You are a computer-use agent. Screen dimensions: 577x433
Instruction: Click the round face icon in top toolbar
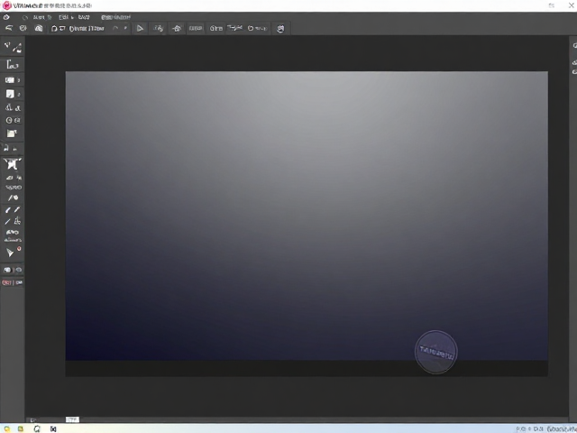click(x=280, y=29)
